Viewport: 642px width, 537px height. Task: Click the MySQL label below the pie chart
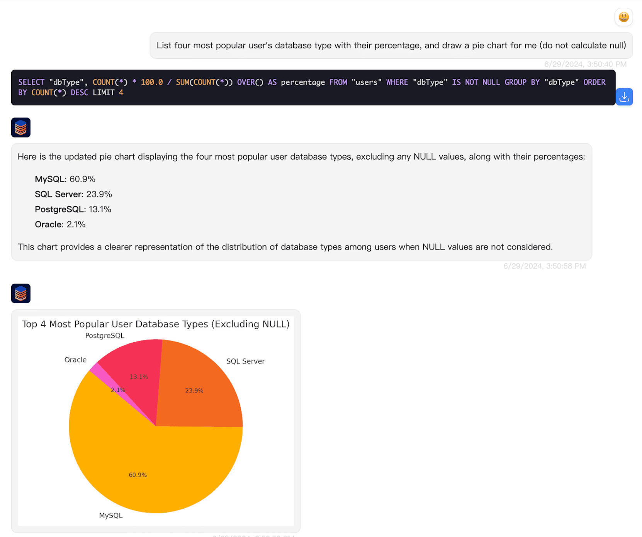tap(110, 515)
